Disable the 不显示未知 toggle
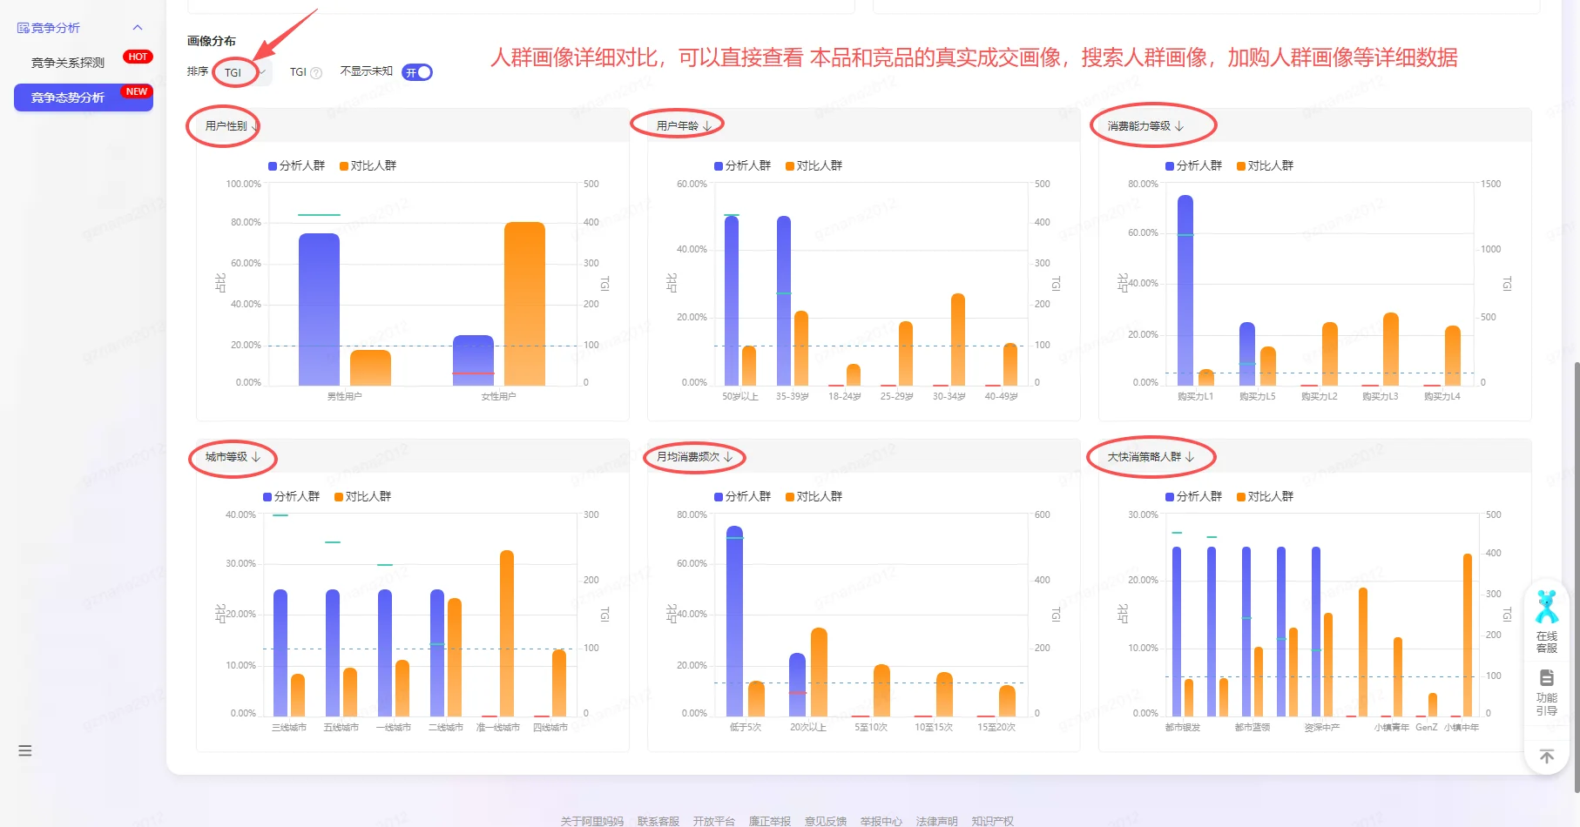This screenshot has height=827, width=1580. pos(417,72)
